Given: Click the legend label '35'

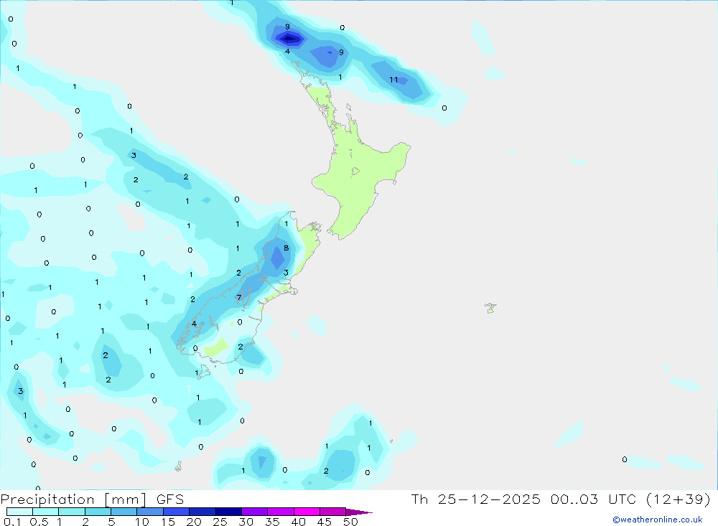Looking at the screenshot, I should tap(272, 522).
